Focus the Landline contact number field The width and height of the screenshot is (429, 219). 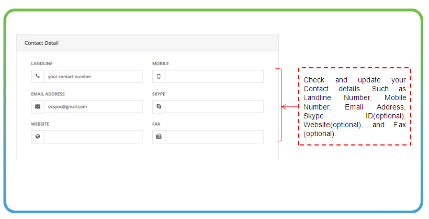tap(93, 76)
